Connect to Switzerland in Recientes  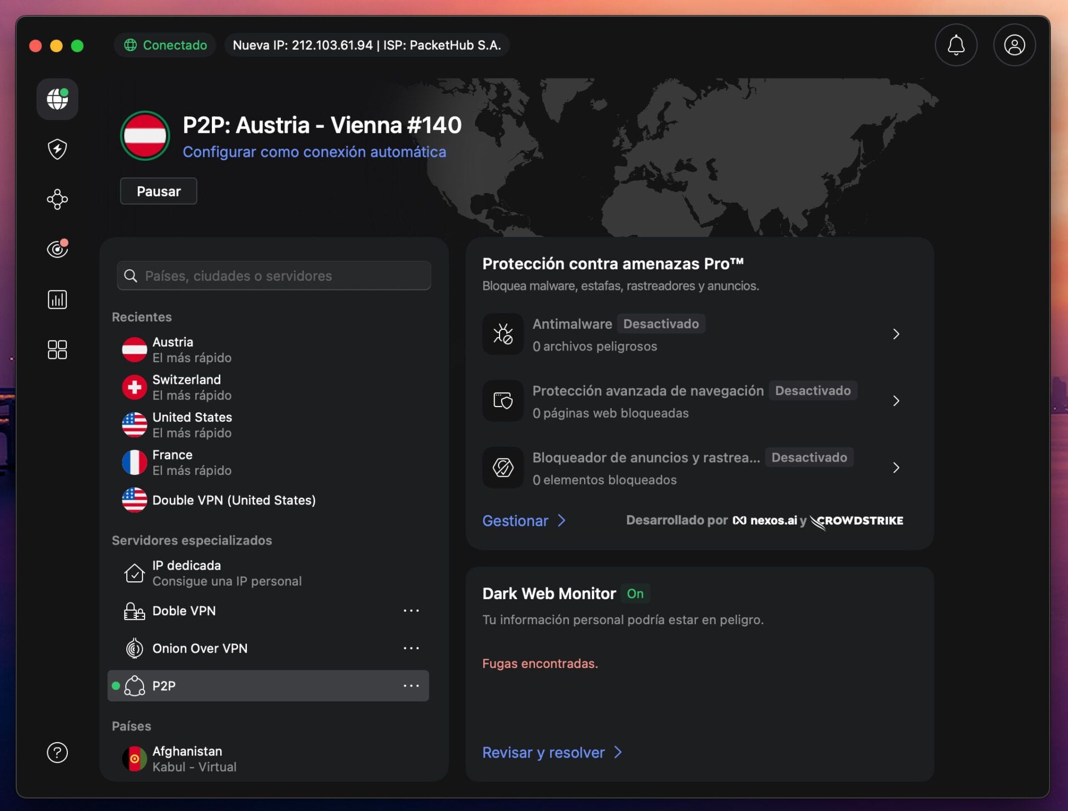click(x=268, y=387)
